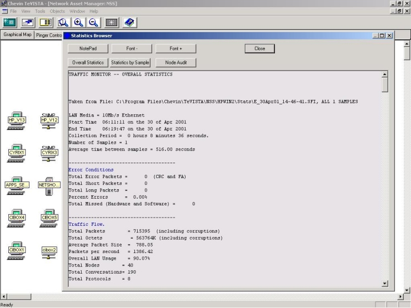This screenshot has height=308, width=411.
Task: Maximize the Statistics Browser window
Action: pos(382,36)
